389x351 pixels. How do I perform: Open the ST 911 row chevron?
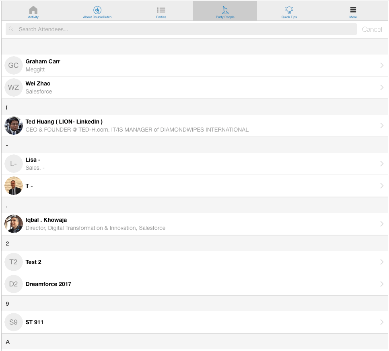click(x=382, y=322)
